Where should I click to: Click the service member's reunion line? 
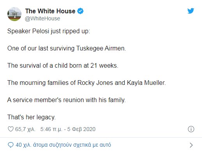point(66,100)
